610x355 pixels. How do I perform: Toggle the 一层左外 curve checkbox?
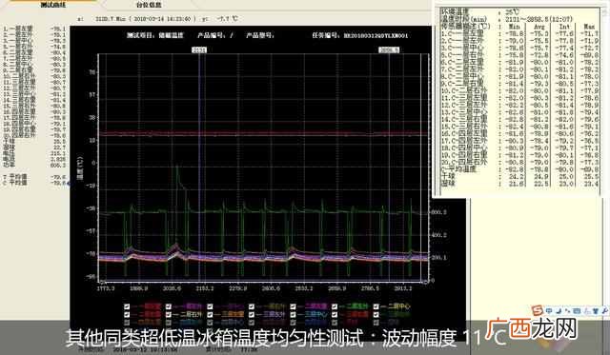click(x=168, y=306)
